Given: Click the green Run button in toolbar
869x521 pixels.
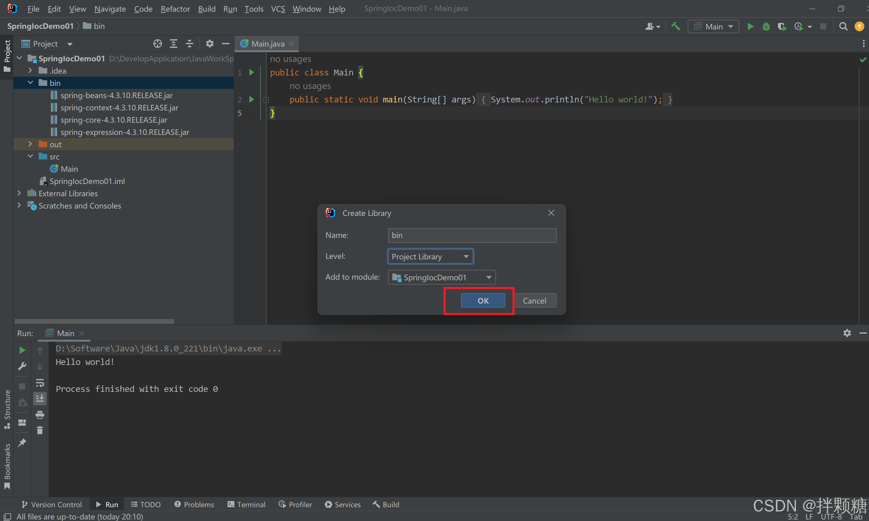Looking at the screenshot, I should (750, 27).
